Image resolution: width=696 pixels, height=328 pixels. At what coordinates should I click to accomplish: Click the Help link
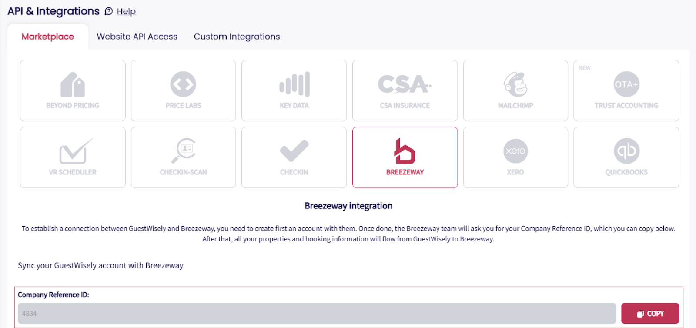tap(126, 12)
